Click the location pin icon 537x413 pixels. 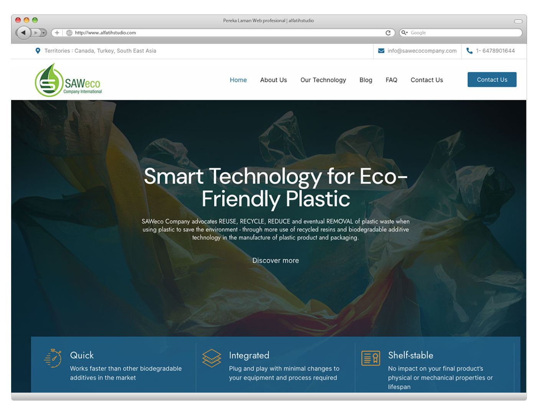click(38, 51)
